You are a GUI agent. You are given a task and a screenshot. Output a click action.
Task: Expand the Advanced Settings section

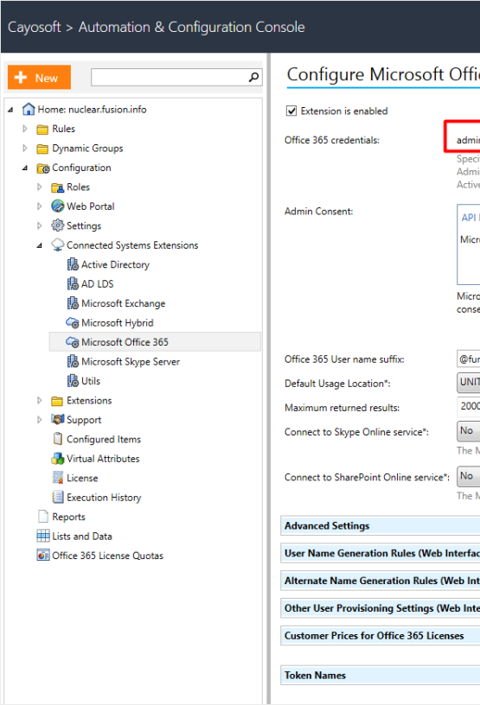380,525
